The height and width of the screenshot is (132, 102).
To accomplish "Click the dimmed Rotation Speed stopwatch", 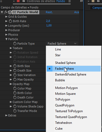I will point(15,53).
